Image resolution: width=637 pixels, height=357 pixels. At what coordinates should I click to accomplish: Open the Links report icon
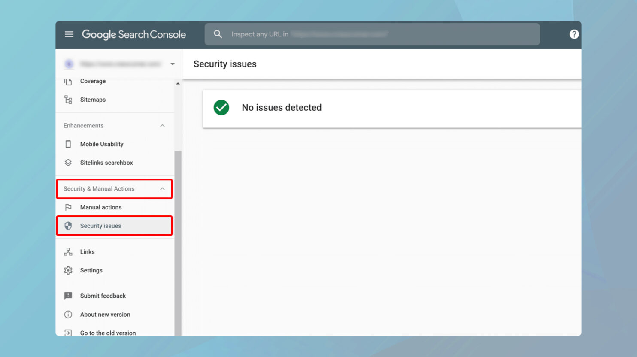[x=69, y=251]
